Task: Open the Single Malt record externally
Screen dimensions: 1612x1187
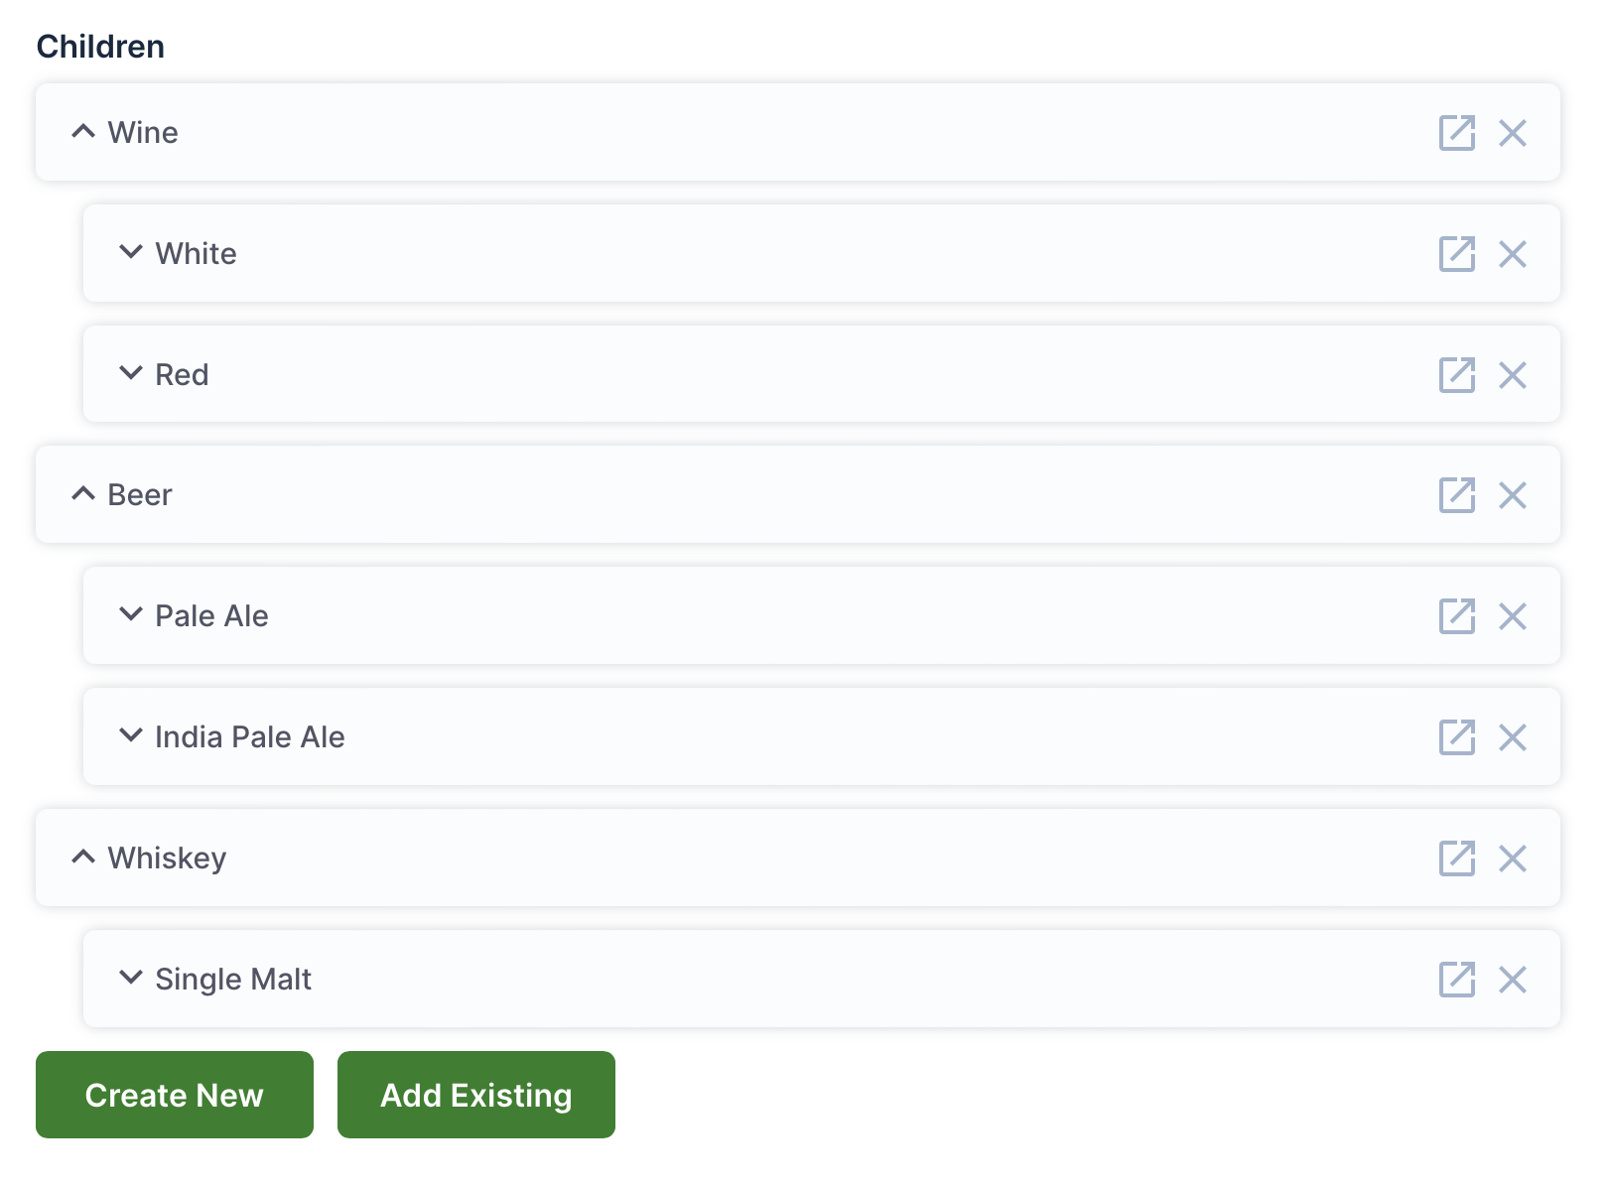Action: [x=1456, y=980]
